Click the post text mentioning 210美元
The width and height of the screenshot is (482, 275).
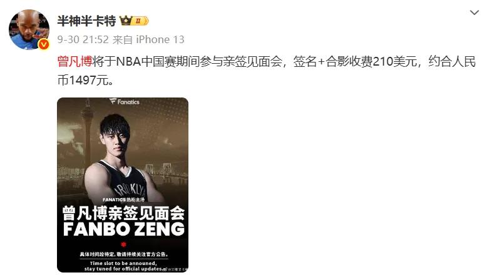click(x=266, y=71)
